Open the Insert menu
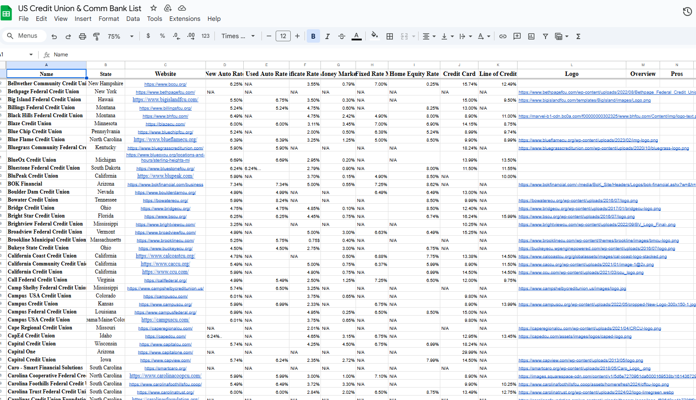696x400 pixels. (83, 19)
